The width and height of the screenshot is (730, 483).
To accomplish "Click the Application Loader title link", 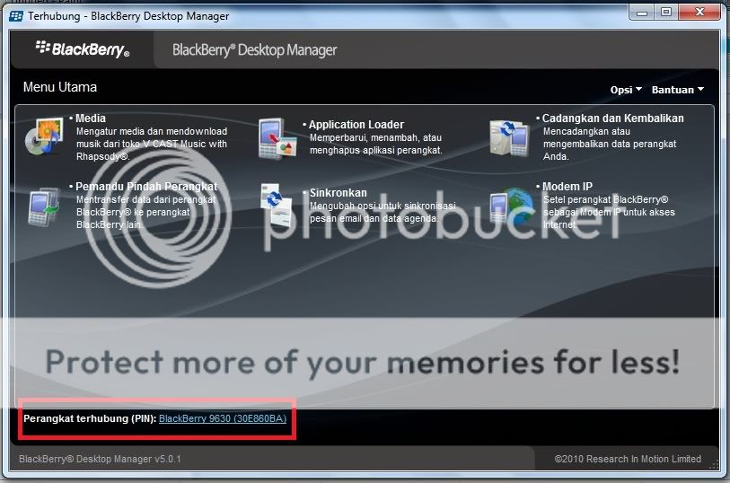I will [356, 125].
